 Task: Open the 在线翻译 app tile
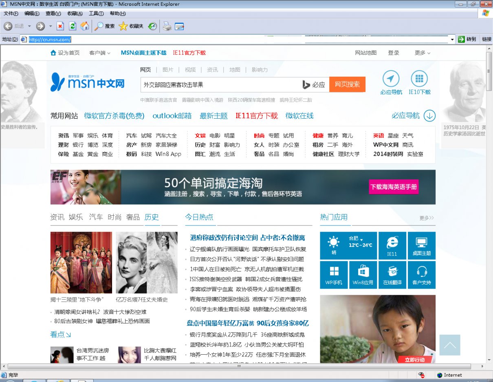click(x=392, y=275)
